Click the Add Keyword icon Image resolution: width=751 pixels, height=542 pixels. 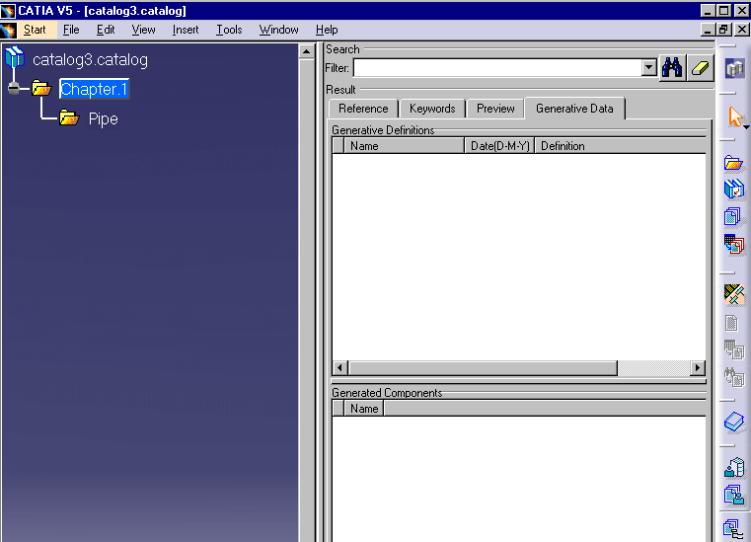point(734,295)
